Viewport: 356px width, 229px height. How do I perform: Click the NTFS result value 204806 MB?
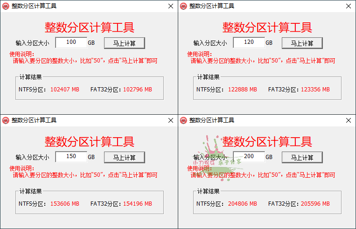(x=242, y=204)
